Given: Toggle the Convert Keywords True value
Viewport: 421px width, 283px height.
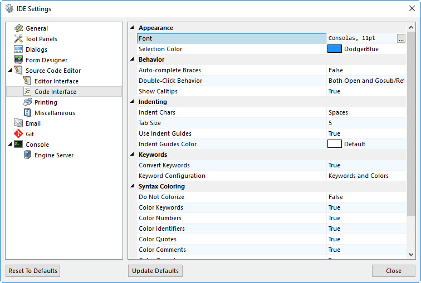Looking at the screenshot, I should point(366,165).
